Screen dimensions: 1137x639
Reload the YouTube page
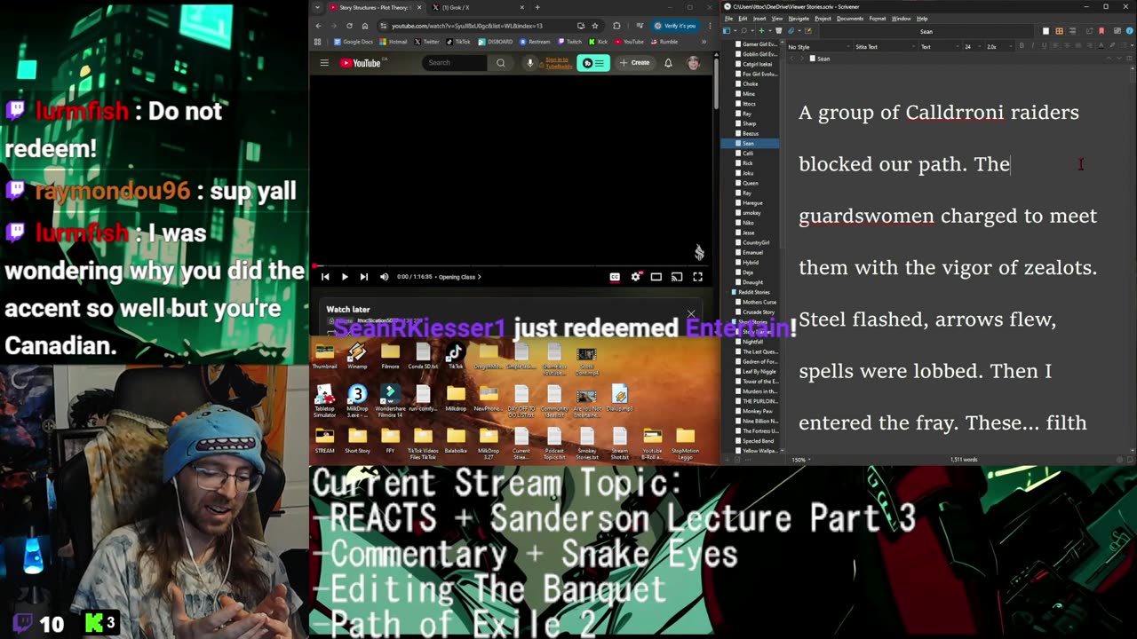(x=349, y=26)
